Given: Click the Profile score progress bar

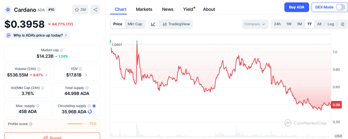Looking at the screenshot, I should tap(77, 124).
